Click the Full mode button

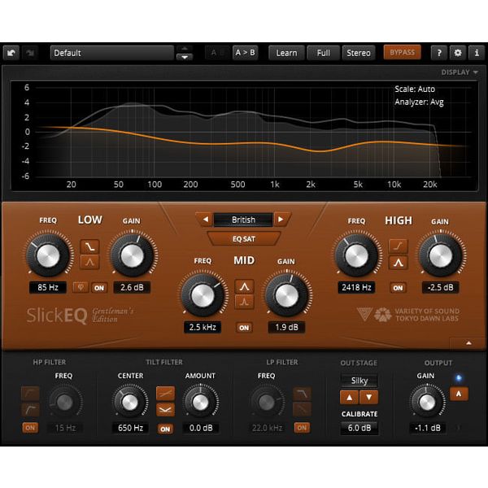pos(323,53)
